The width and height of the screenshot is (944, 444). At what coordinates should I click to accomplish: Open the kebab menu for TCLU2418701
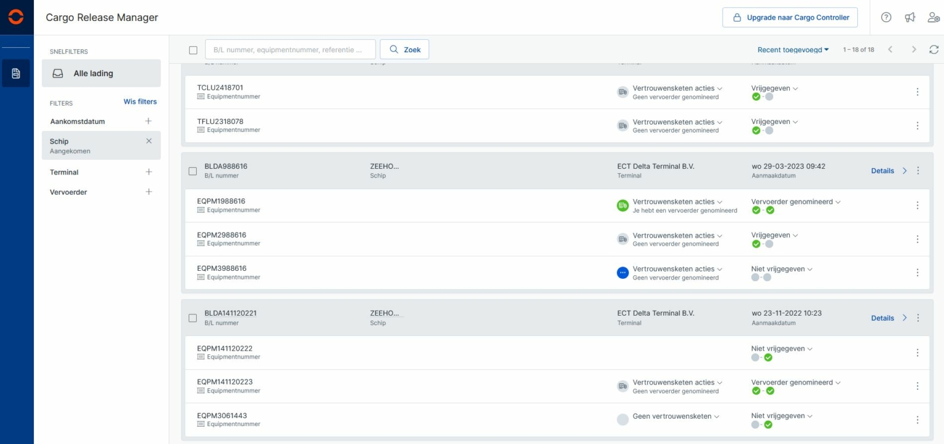tap(918, 92)
